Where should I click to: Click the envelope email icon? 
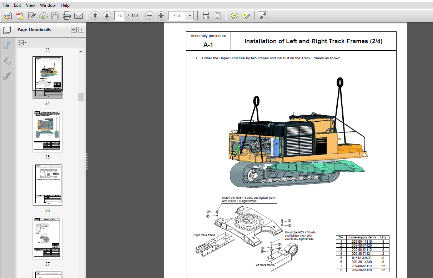79,16
